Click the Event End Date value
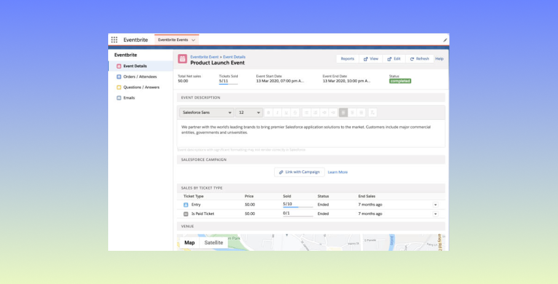This screenshot has width=558, height=284. (x=347, y=81)
